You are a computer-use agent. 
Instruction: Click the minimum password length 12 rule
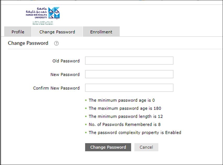(126, 116)
